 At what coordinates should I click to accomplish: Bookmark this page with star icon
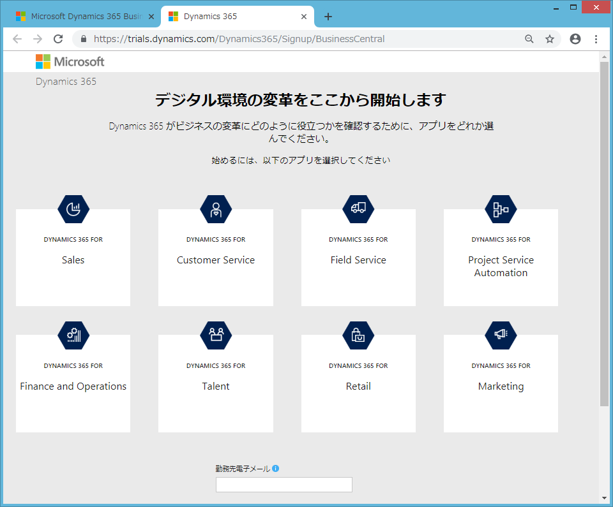click(550, 39)
